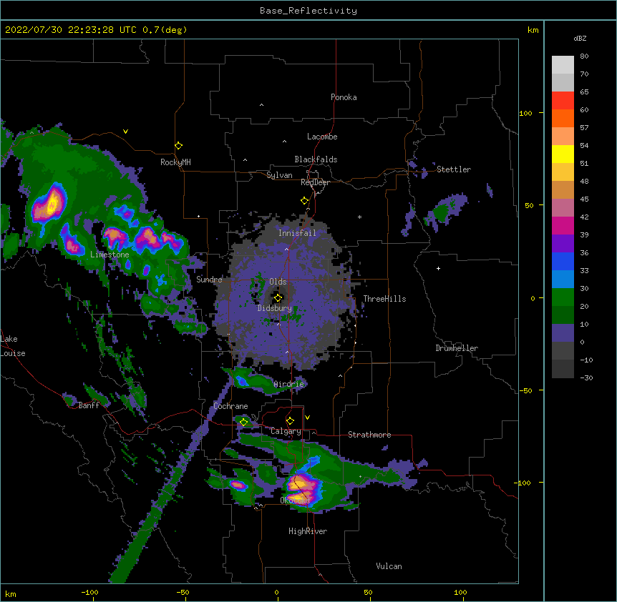This screenshot has width=617, height=602.
Task: Pick the magenta 42-39 dBZ legend swatch
Action: click(563, 225)
